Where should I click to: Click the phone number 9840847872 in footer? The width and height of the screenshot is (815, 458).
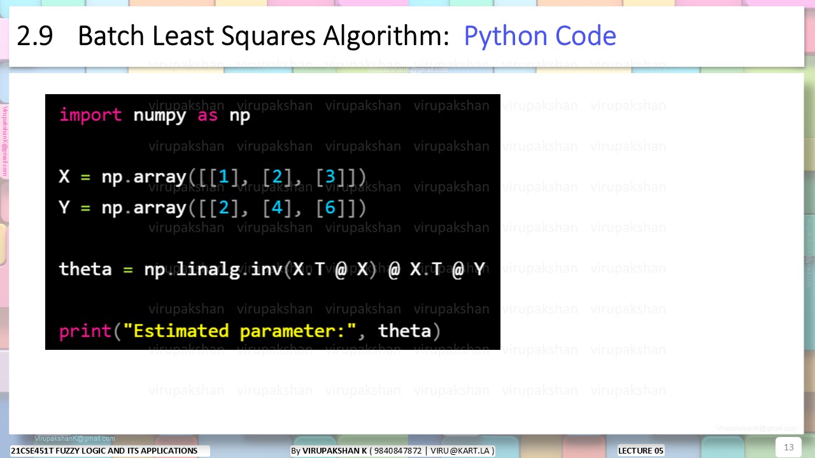[x=398, y=450]
